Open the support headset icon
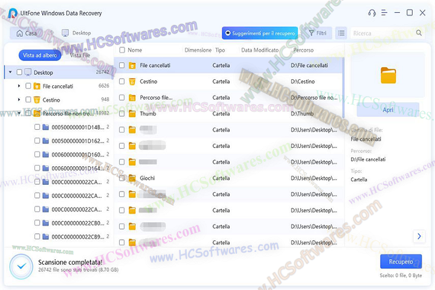The height and width of the screenshot is (290, 435). (x=372, y=13)
